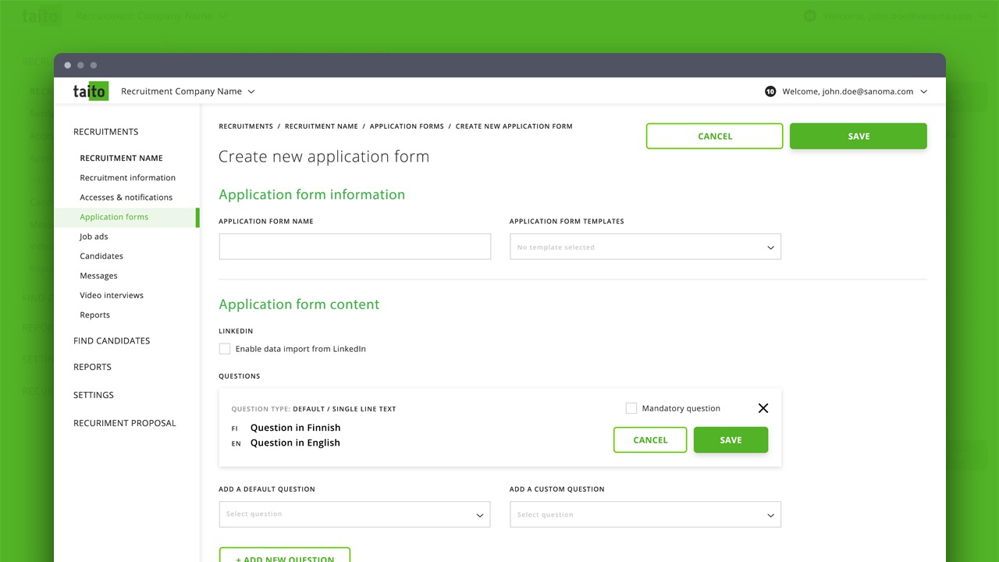This screenshot has width=999, height=562.
Task: Go to Find Candidates section
Action: [x=112, y=341]
